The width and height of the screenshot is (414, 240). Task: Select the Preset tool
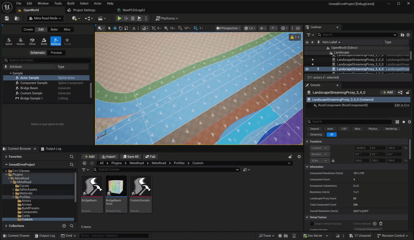coord(67,41)
